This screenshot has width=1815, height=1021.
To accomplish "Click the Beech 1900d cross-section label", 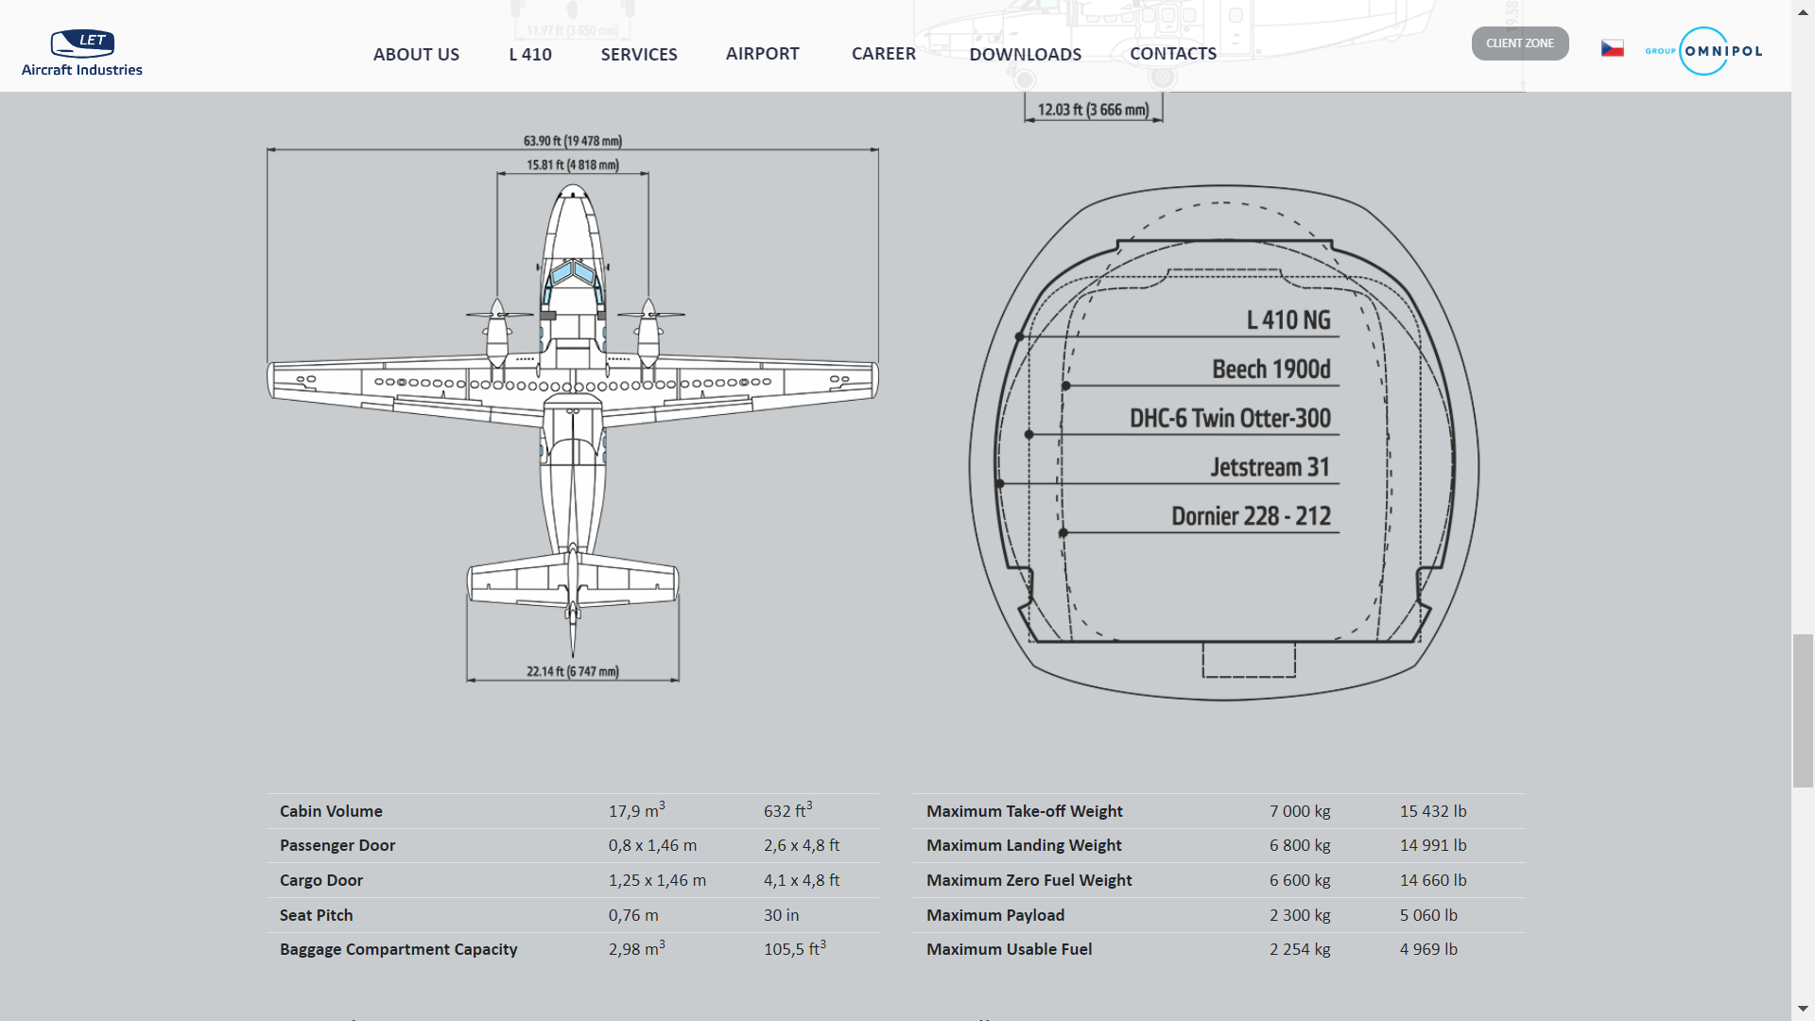I will [1270, 370].
